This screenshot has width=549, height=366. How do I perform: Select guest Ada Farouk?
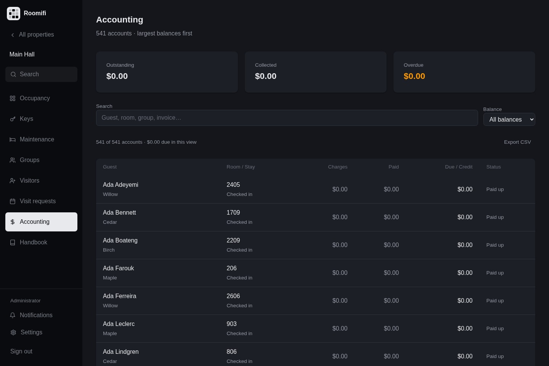click(118, 268)
